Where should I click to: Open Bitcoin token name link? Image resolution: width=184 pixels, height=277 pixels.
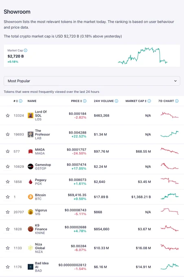tap(40, 195)
